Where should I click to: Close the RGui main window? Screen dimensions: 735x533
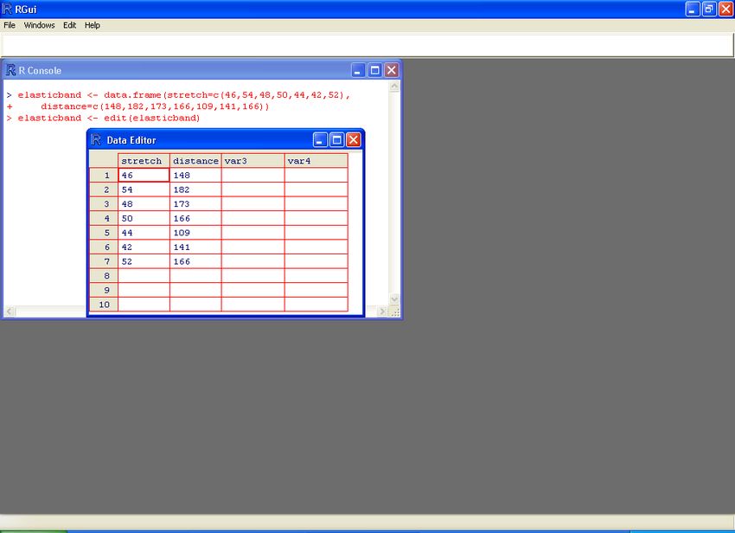pyautogui.click(x=725, y=9)
